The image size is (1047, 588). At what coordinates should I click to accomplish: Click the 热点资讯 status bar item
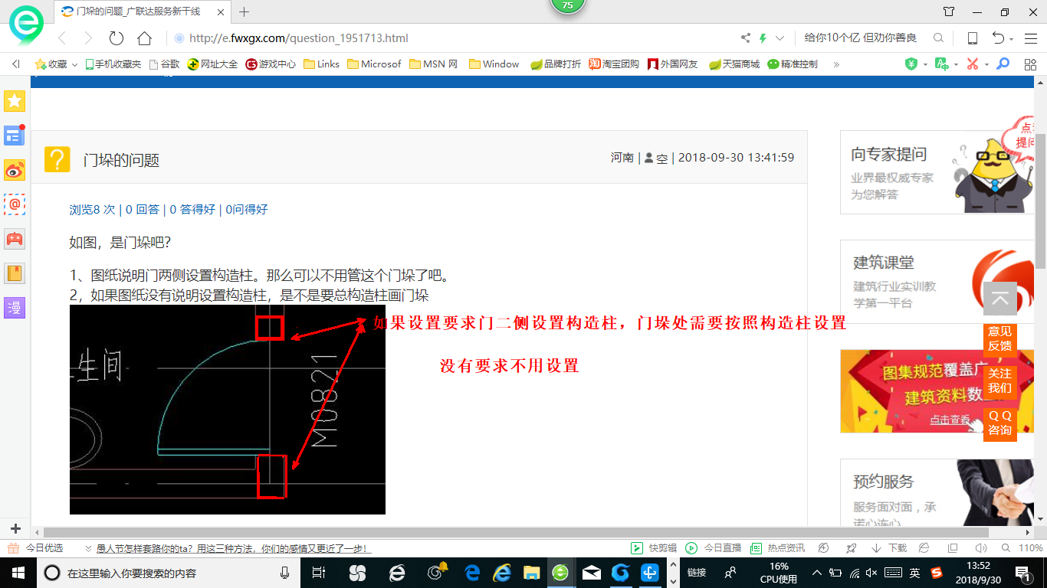(778, 548)
